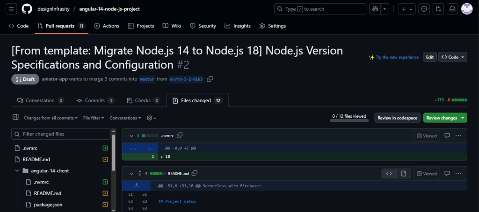Viewport: 479px width, 212px height.
Task: Comment on the .nvmrc file
Action: (x=447, y=136)
